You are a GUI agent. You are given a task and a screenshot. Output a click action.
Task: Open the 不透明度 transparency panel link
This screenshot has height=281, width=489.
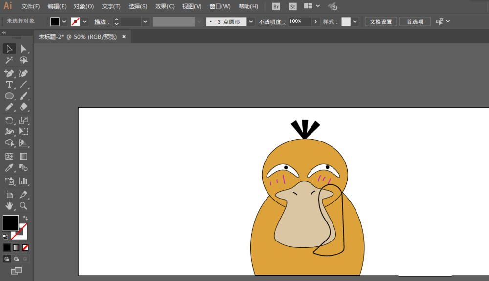[271, 22]
